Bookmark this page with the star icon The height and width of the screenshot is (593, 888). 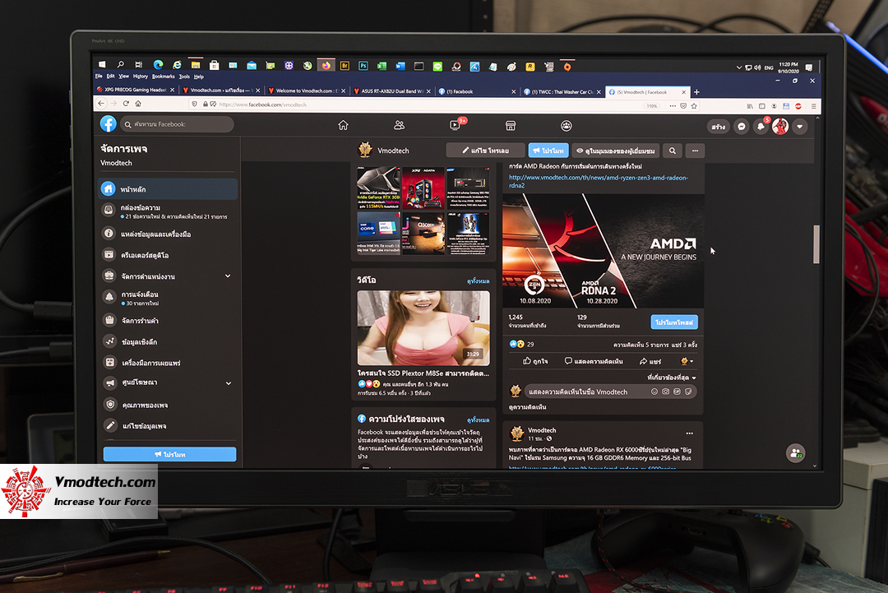pyautogui.click(x=694, y=106)
